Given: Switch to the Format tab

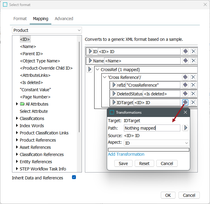Looking at the screenshot, I should point(20,19).
